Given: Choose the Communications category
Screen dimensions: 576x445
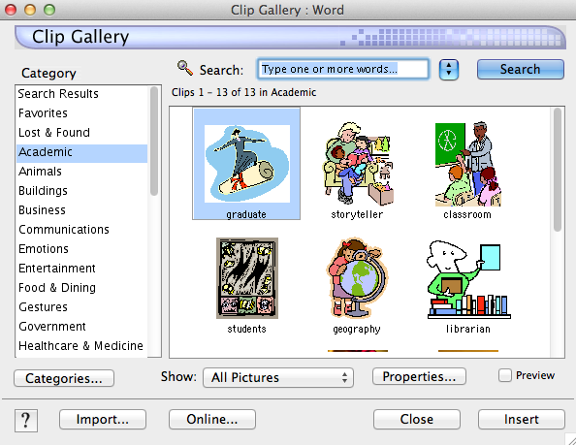Looking at the screenshot, I should point(81,230).
